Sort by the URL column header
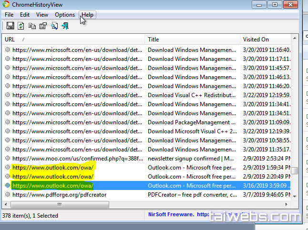Screen dimensions: 308x230 [x=72, y=40]
